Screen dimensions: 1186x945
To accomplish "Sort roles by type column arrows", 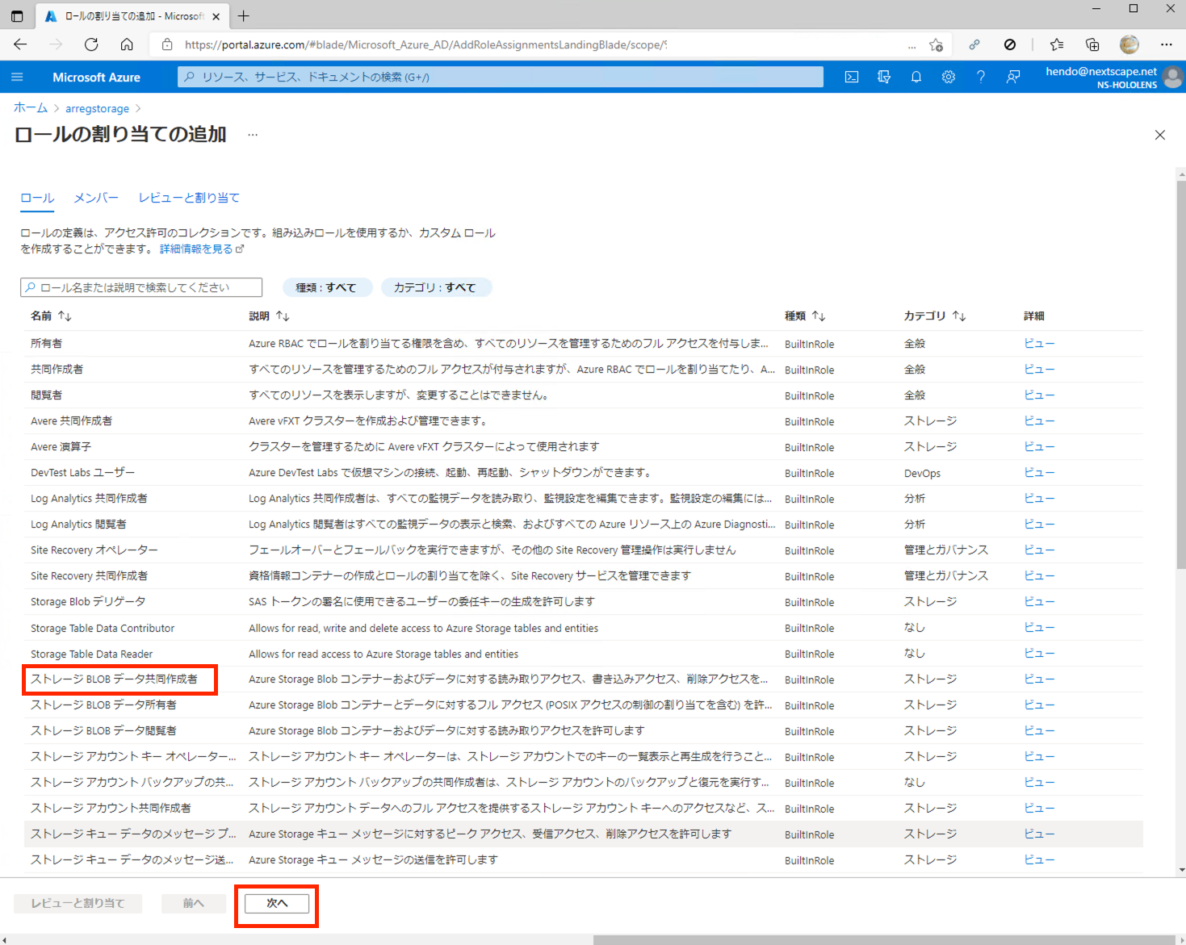I will click(819, 316).
